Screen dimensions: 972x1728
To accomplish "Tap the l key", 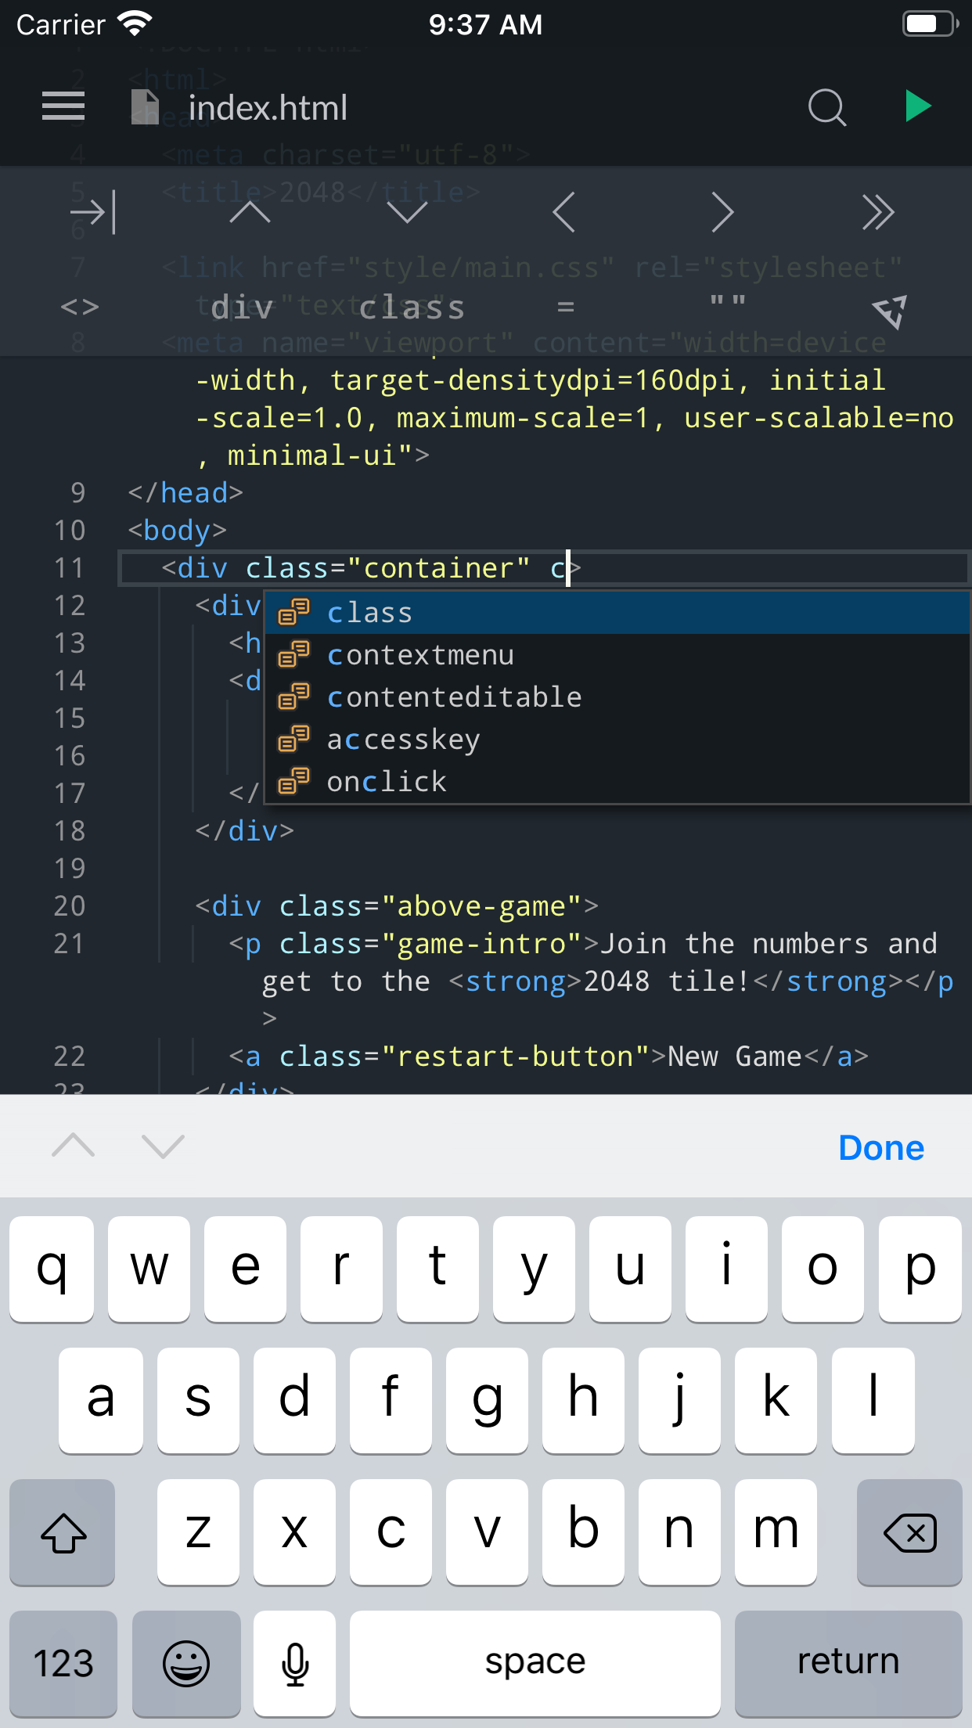I will click(873, 1400).
